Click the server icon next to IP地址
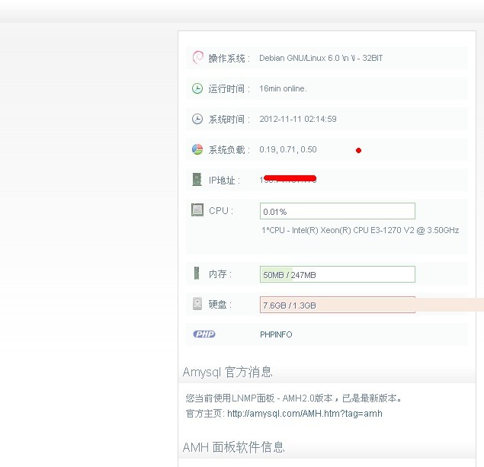The image size is (484, 467). click(x=197, y=180)
